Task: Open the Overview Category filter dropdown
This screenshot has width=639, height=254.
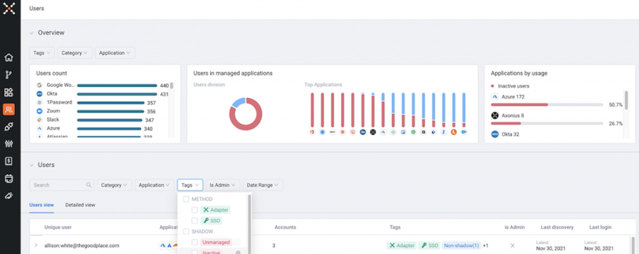Action: [x=75, y=53]
